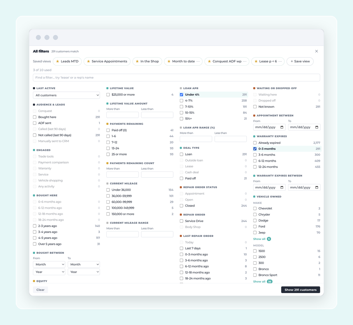Close the All filters panel with X
Image resolution: width=353 pixels, height=325 pixels.
pos(316,51)
